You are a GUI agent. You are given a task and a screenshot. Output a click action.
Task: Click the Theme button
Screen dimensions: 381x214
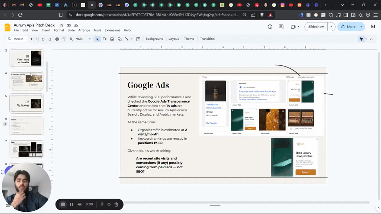[189, 39]
